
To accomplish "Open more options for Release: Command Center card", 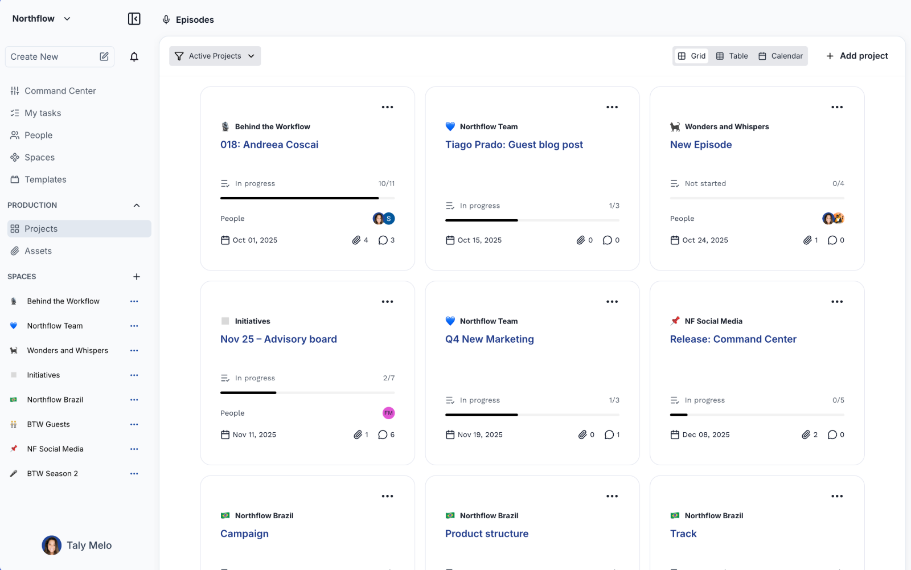I will coord(837,302).
